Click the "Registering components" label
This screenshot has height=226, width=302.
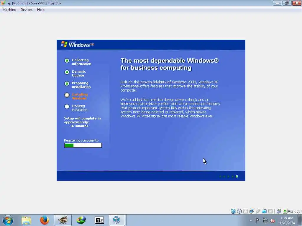[81, 140]
